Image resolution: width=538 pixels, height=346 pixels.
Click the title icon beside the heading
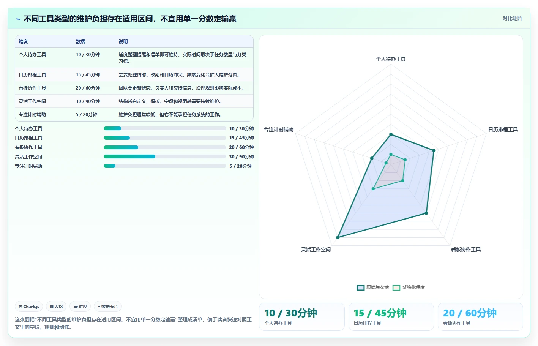(18, 19)
